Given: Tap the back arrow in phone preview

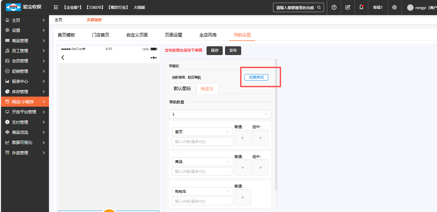Looking at the screenshot, I should (x=63, y=58).
